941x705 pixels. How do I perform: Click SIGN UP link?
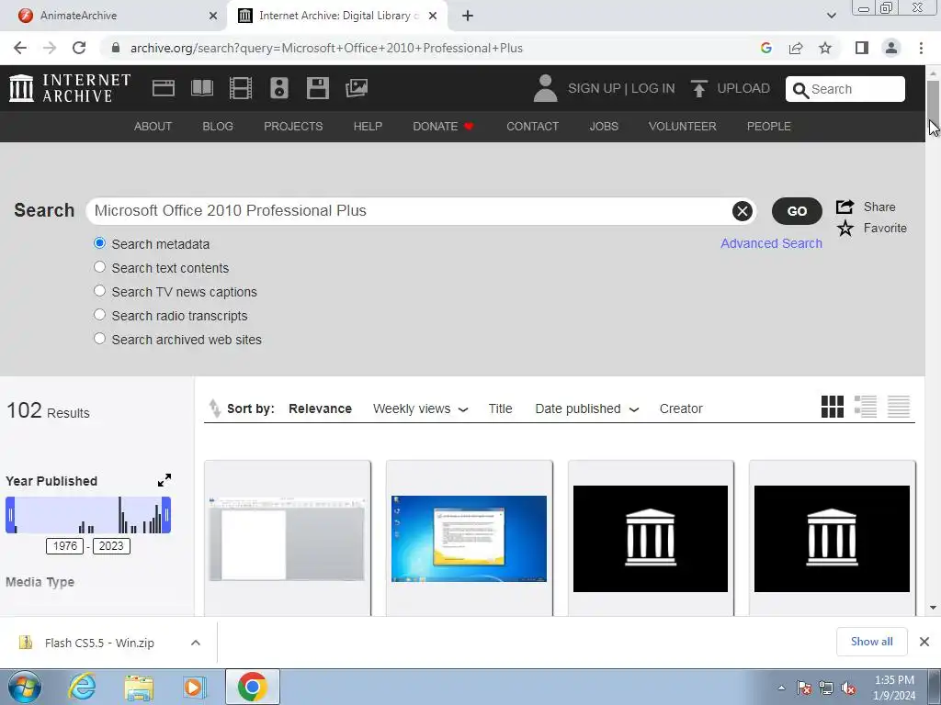click(595, 88)
